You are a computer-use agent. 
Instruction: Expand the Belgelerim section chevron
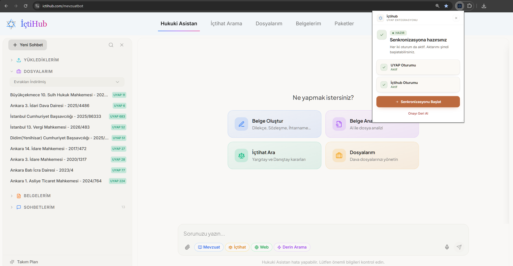[12, 196]
